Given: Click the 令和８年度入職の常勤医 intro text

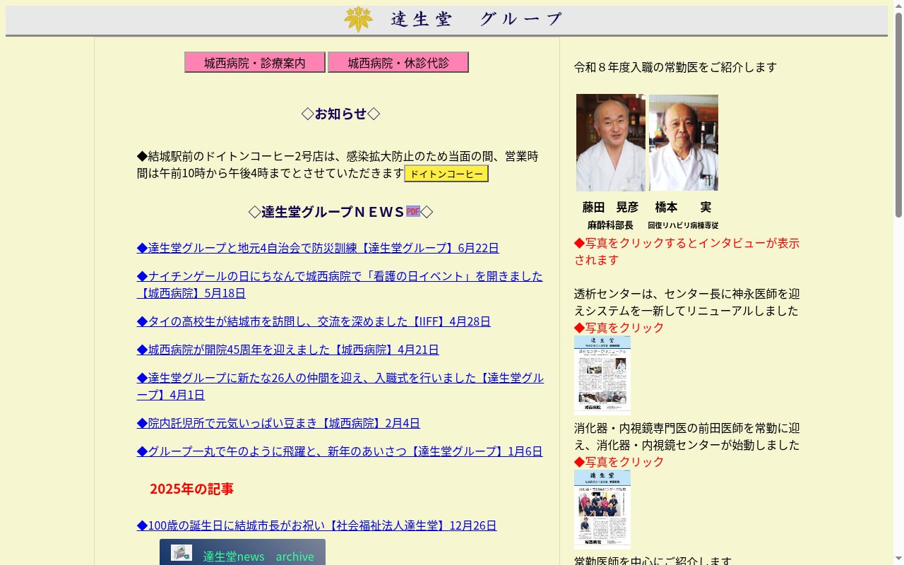Looking at the screenshot, I should pos(675,67).
